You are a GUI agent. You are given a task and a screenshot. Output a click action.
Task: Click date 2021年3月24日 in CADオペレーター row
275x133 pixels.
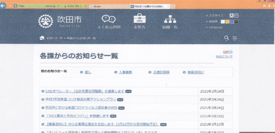click(x=212, y=91)
